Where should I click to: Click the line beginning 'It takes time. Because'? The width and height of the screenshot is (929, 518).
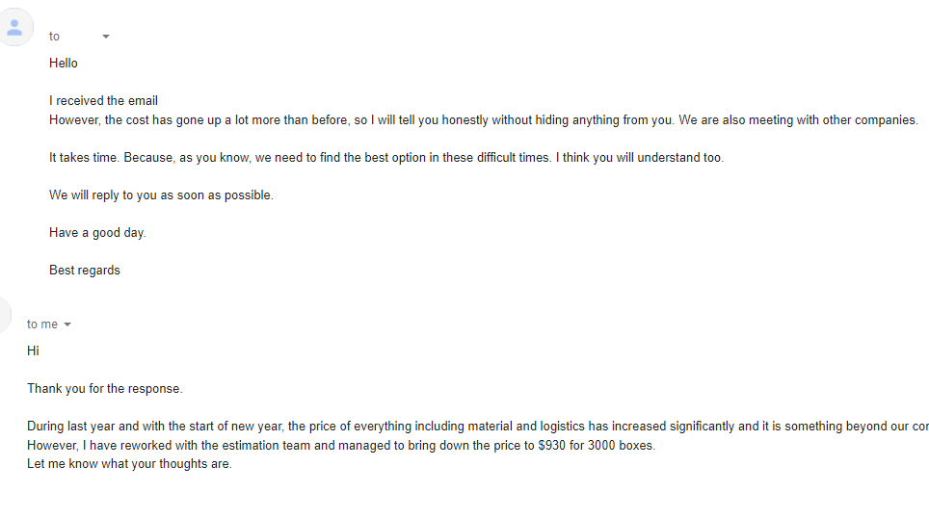(x=386, y=158)
